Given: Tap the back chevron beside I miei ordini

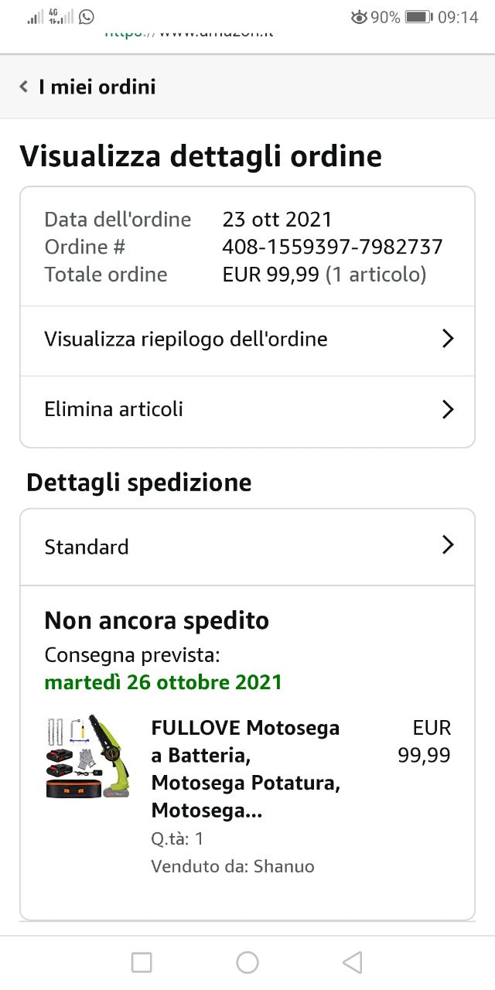Looking at the screenshot, I should [x=24, y=87].
